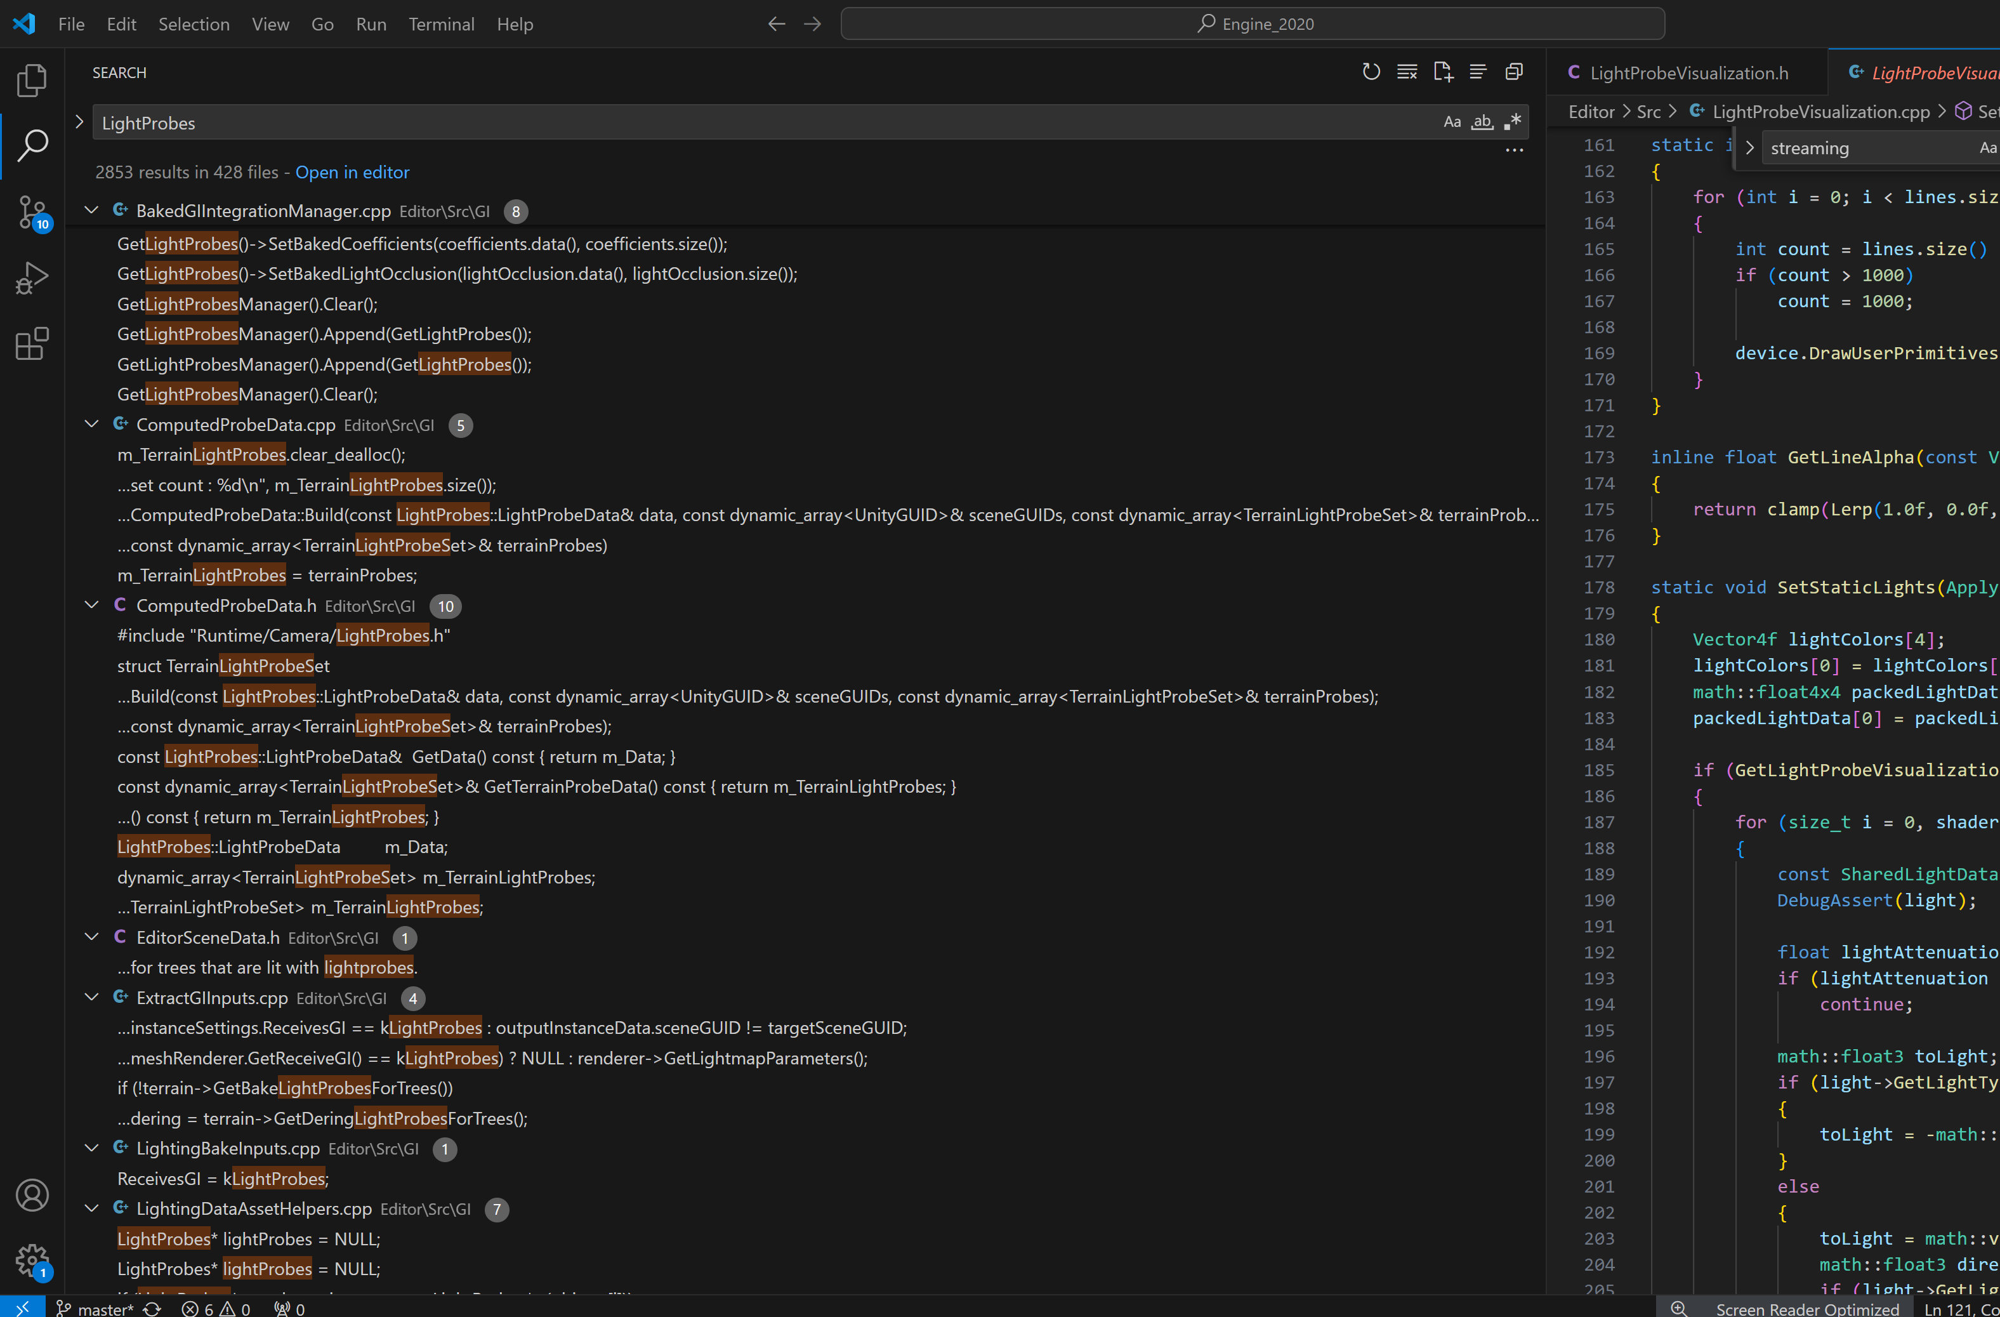Open the Source Control view
The height and width of the screenshot is (1317, 2000).
pyautogui.click(x=32, y=212)
